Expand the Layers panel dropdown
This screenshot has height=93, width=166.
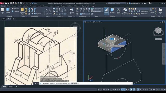pyautogui.click(x=136, y=16)
